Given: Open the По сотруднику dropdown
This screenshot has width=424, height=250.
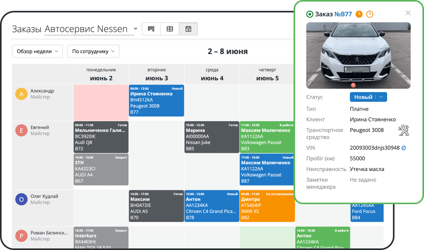Looking at the screenshot, I should (93, 51).
